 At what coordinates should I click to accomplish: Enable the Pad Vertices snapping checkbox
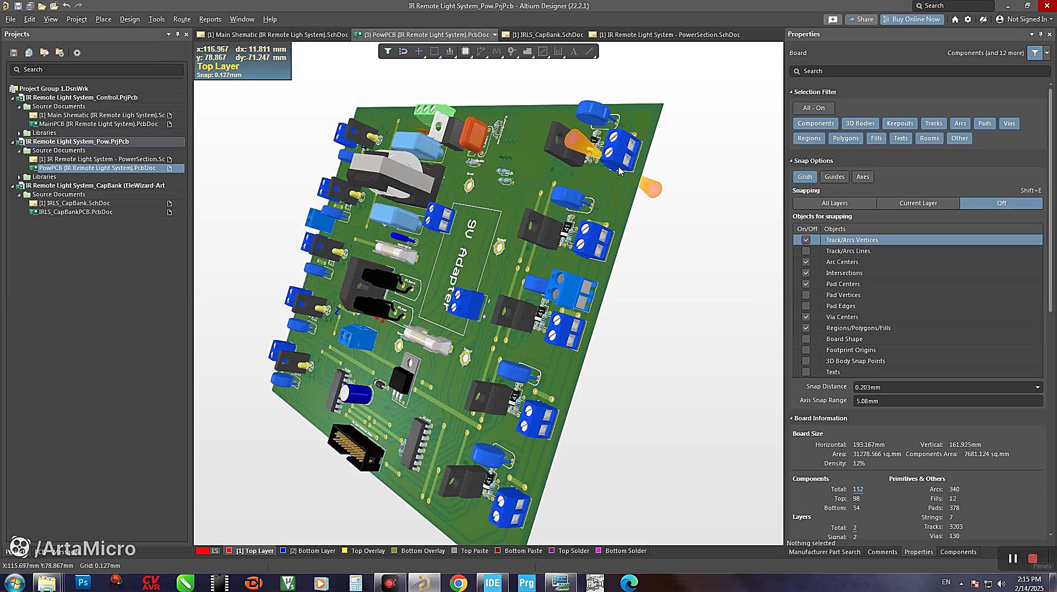806,295
